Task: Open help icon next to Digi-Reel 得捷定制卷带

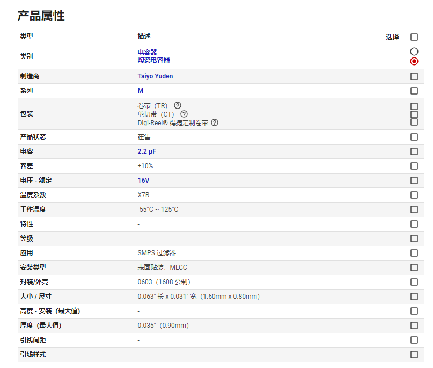Action: tap(215, 122)
